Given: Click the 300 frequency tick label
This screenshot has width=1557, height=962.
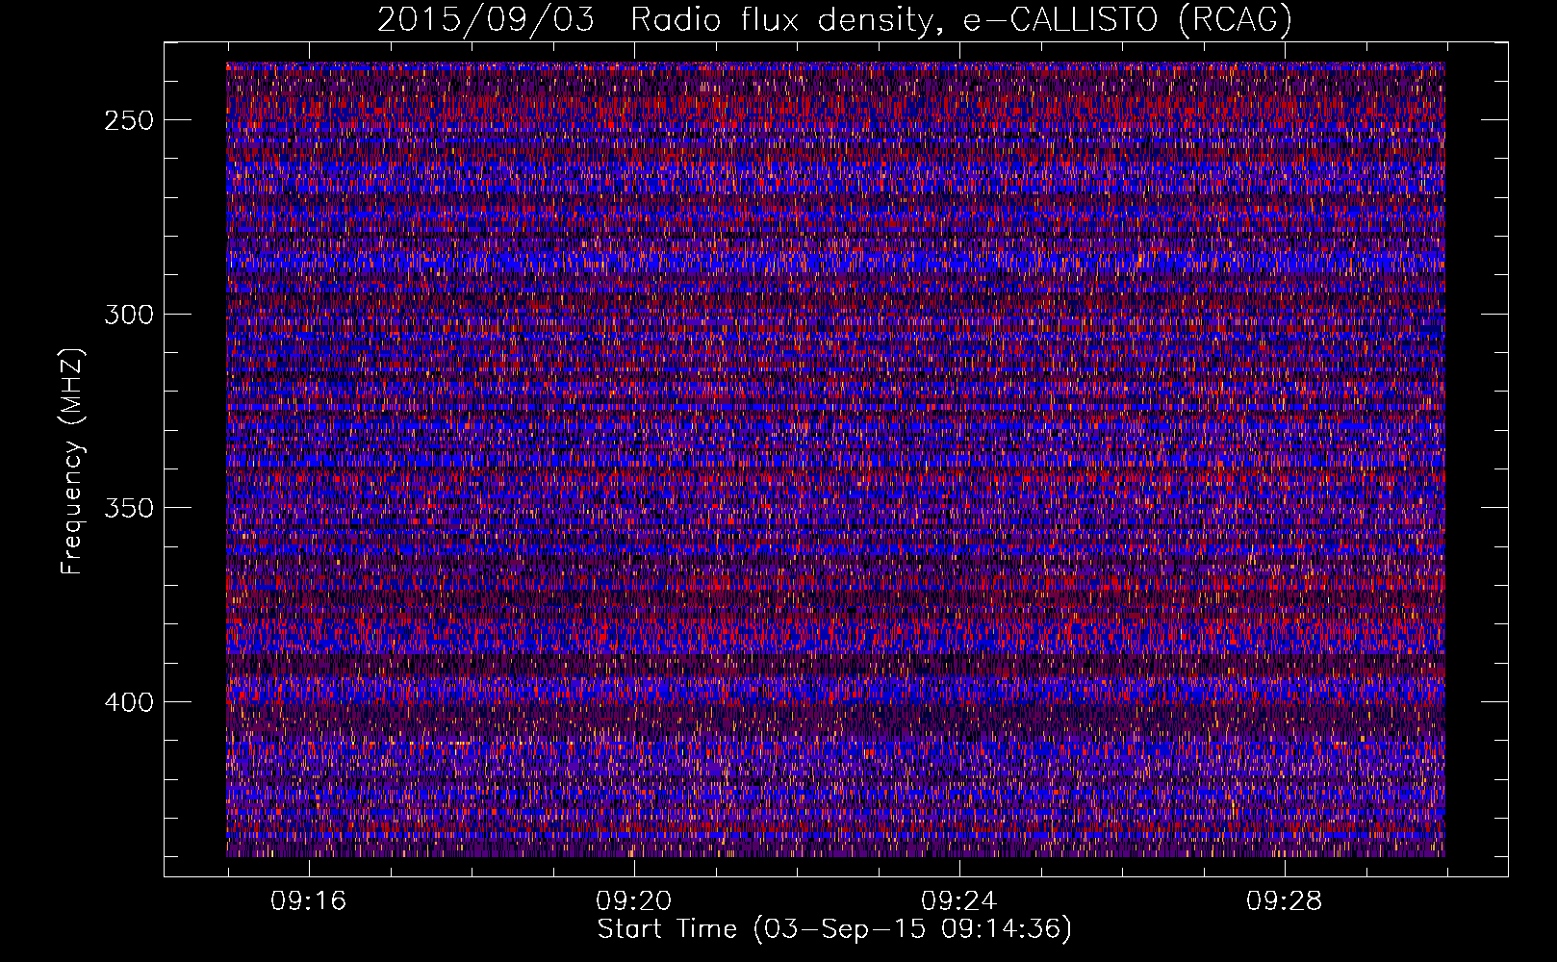Looking at the screenshot, I should pos(128,315).
